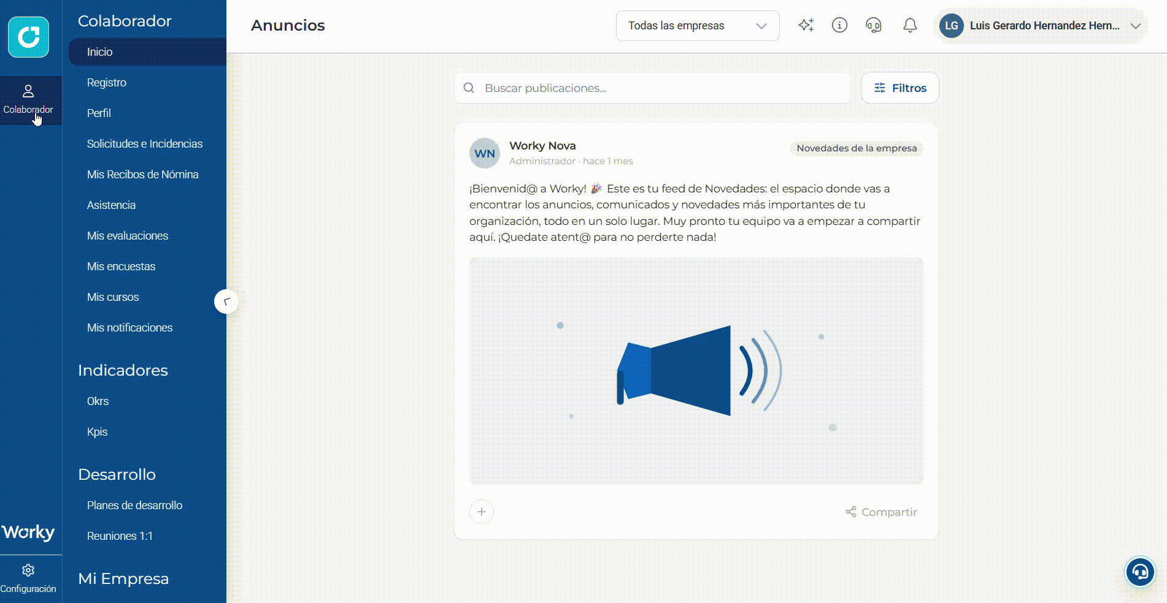
Task: Open Filtros button
Action: (x=899, y=88)
